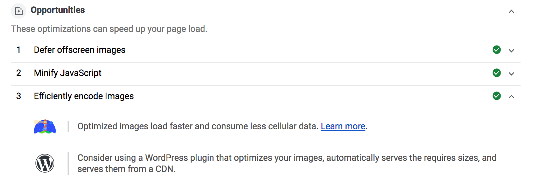
Task: Click the WordPress logo icon
Action: (45, 163)
